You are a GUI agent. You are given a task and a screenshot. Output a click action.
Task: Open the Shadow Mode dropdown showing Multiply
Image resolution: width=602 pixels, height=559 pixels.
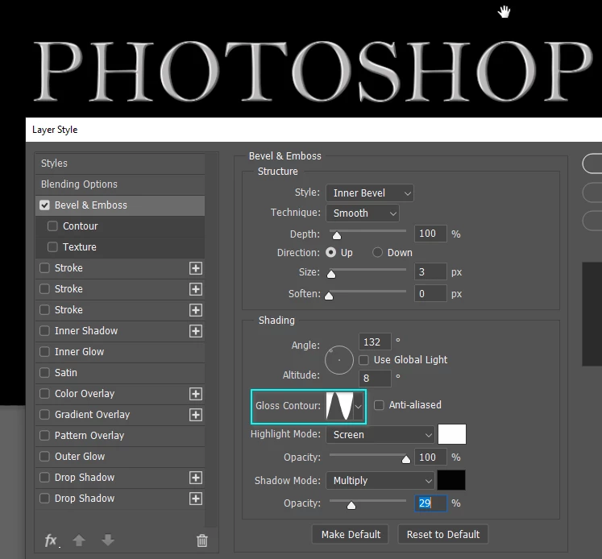click(380, 481)
